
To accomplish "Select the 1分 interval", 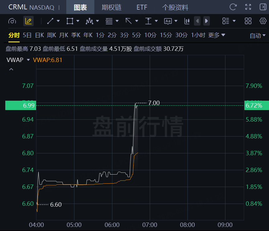I will click(100, 35).
